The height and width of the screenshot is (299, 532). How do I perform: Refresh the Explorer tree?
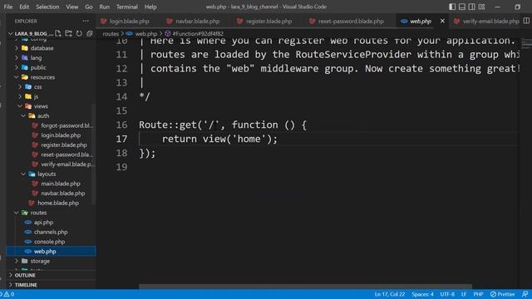coord(79,33)
